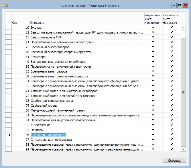
Task: Click the Описание column header
Action: pos(87,18)
